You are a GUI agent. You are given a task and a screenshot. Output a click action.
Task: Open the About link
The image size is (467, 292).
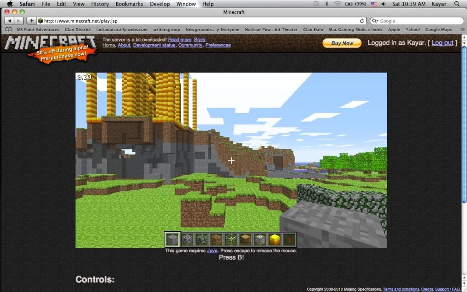click(124, 45)
